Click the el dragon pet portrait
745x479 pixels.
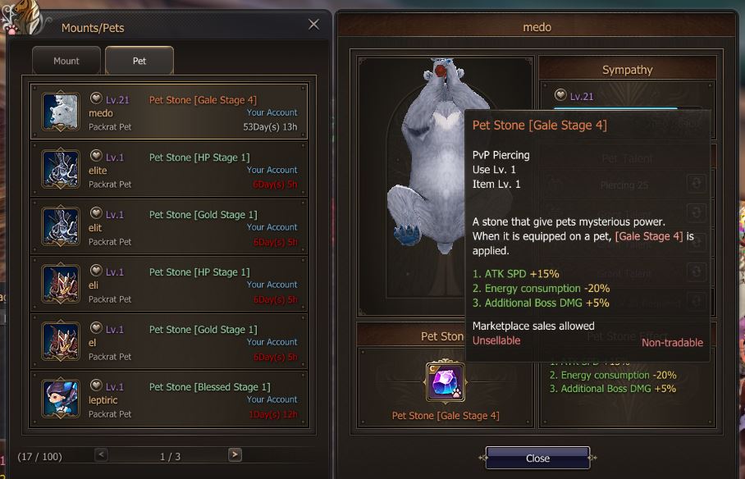pyautogui.click(x=61, y=341)
